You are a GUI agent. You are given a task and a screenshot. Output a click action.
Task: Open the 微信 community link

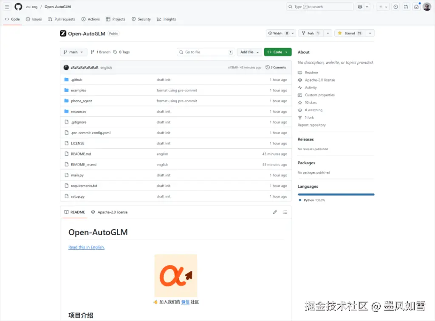tap(185, 302)
